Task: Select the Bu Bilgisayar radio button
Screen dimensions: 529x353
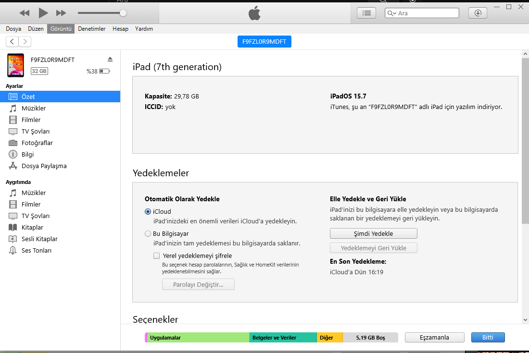Action: click(148, 233)
